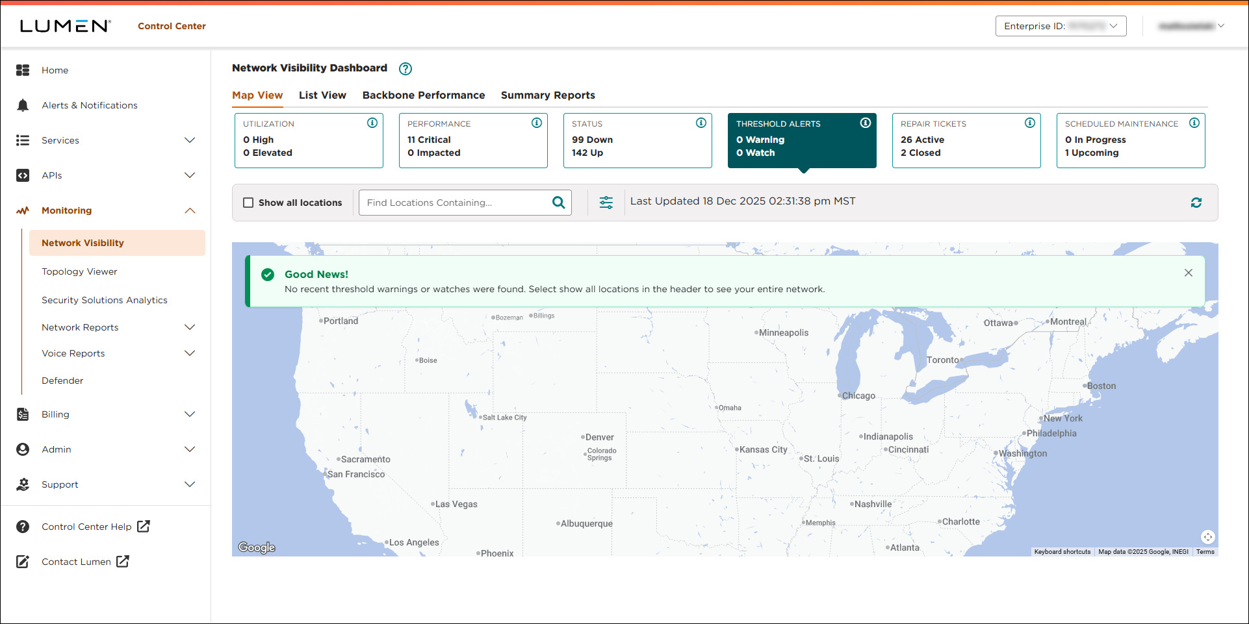1249x624 pixels.
Task: Switch to the List View tab
Action: pyautogui.click(x=322, y=95)
